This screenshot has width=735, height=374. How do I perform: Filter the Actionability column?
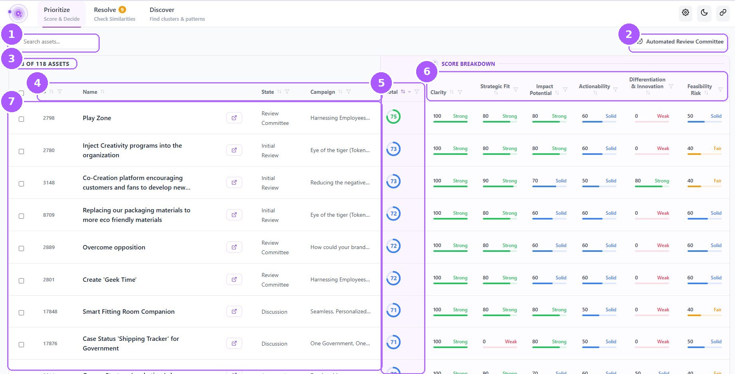[615, 89]
